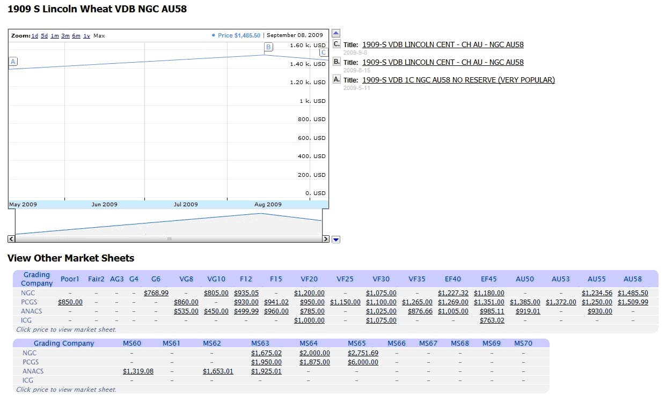Image resolution: width=666 pixels, height=396 pixels.
Task: Click event marker C on the chart
Action: [x=324, y=52]
